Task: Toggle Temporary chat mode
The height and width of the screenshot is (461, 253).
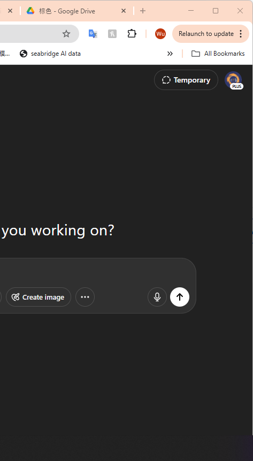Action: point(186,80)
